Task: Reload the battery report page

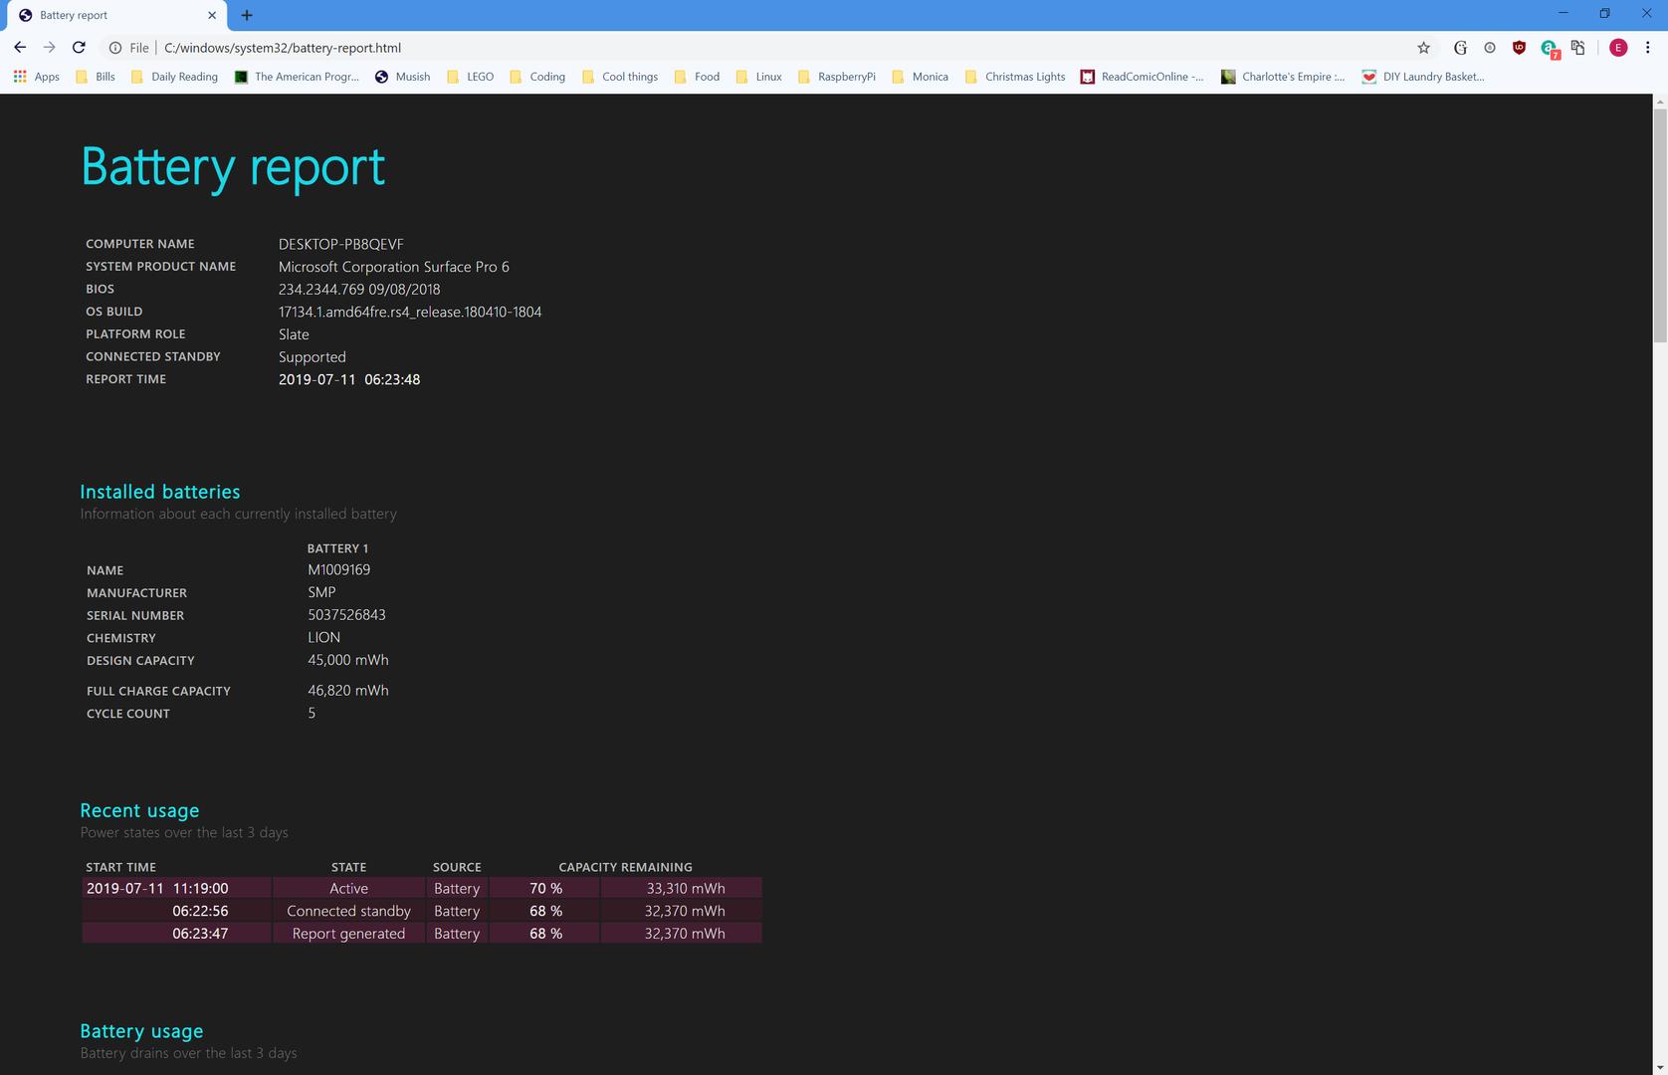Action: point(79,48)
